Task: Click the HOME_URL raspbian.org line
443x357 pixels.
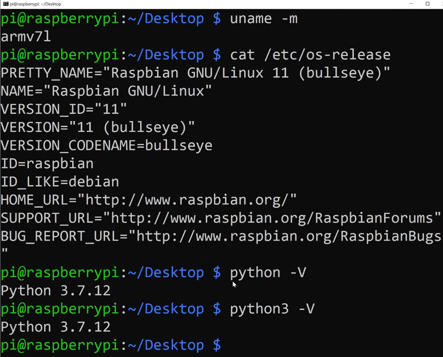Action: [148, 200]
